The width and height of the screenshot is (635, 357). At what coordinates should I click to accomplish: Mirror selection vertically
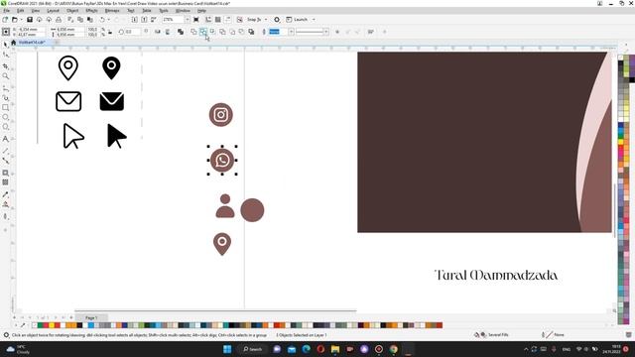click(168, 32)
